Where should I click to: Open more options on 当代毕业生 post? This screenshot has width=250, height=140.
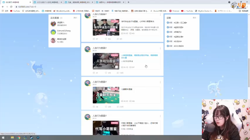pos(160,14)
